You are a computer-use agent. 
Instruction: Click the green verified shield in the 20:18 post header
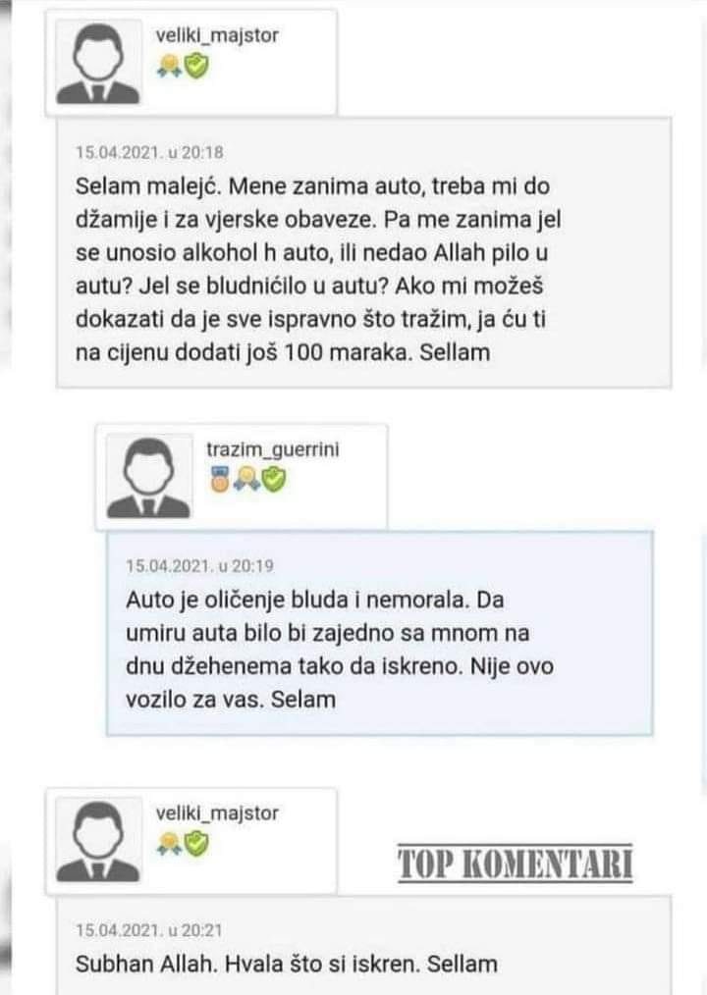pyautogui.click(x=194, y=66)
